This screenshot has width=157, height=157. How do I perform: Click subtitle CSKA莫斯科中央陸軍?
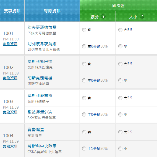click(x=45, y=152)
